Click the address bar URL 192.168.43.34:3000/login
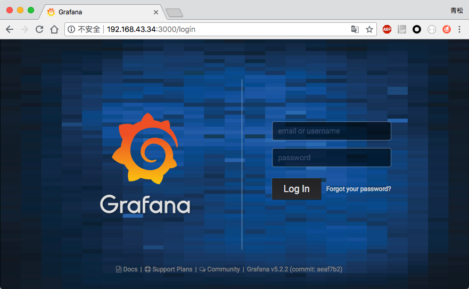Screen dimensions: 469x289 click(x=151, y=29)
